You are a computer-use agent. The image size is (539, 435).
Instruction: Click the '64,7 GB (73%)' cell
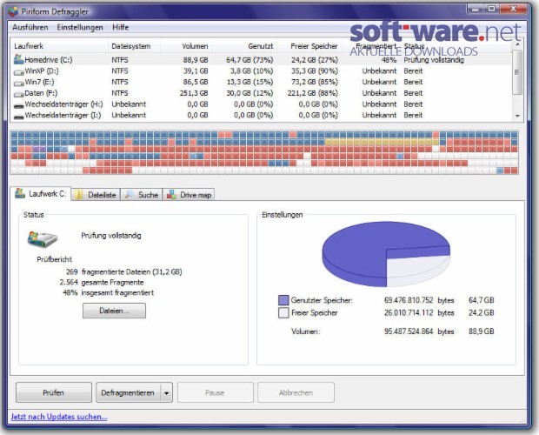coord(250,60)
